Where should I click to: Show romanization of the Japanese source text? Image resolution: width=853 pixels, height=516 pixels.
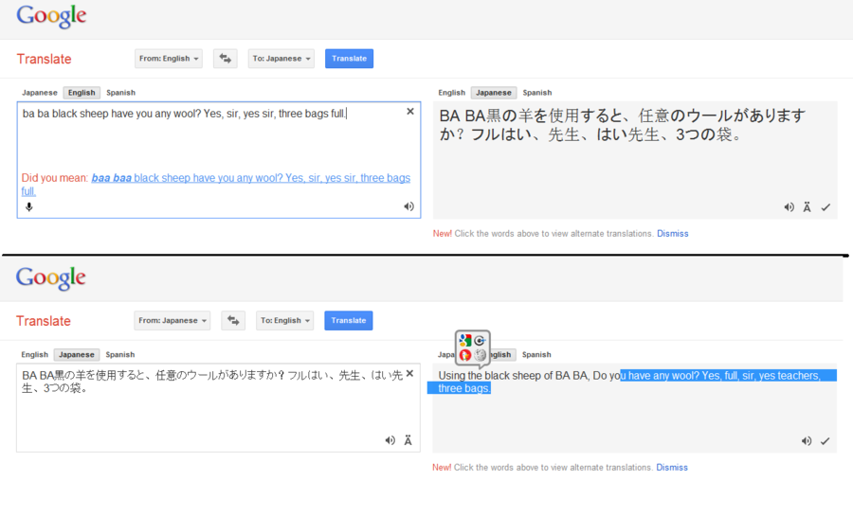tap(408, 440)
